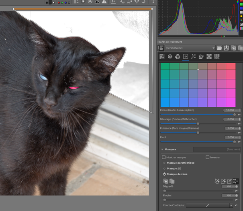Add a new polygon area mask
The image size is (243, 211).
[x=217, y=181]
